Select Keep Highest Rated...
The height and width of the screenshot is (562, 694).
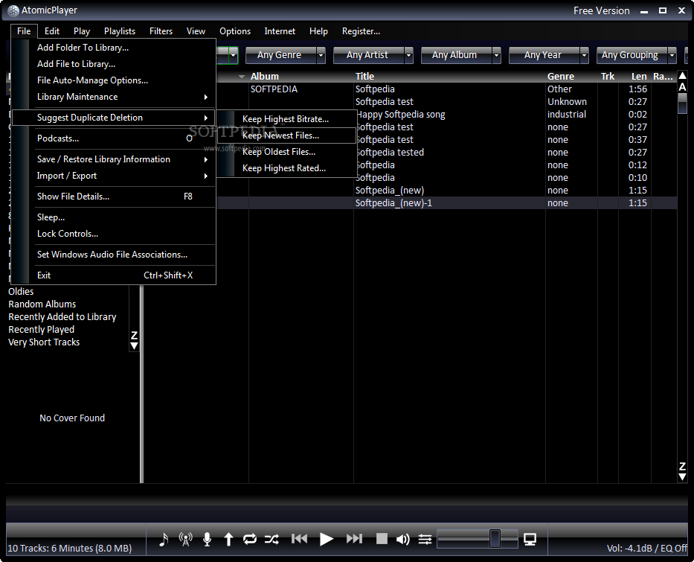click(x=287, y=167)
